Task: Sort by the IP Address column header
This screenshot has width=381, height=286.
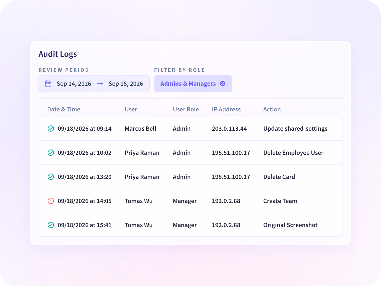Action: click(x=226, y=109)
